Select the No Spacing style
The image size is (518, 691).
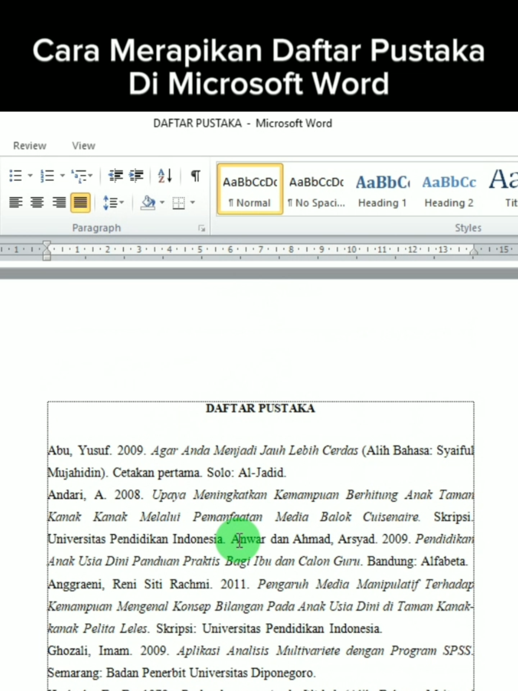coord(317,189)
